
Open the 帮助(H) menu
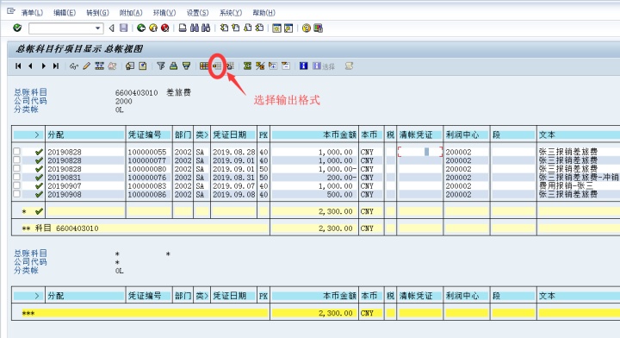[263, 13]
